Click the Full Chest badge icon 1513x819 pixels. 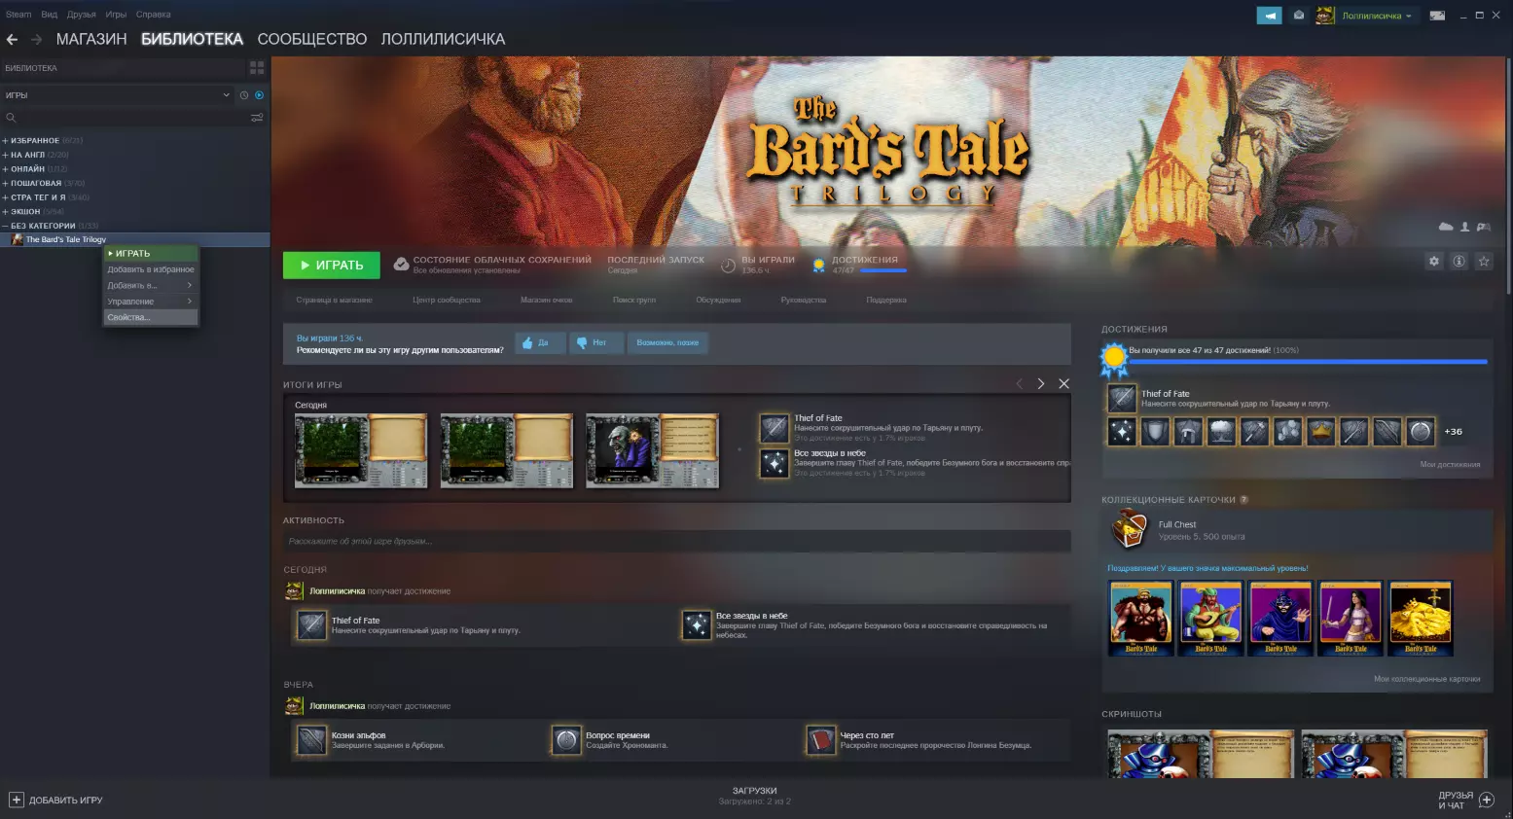[1129, 529]
